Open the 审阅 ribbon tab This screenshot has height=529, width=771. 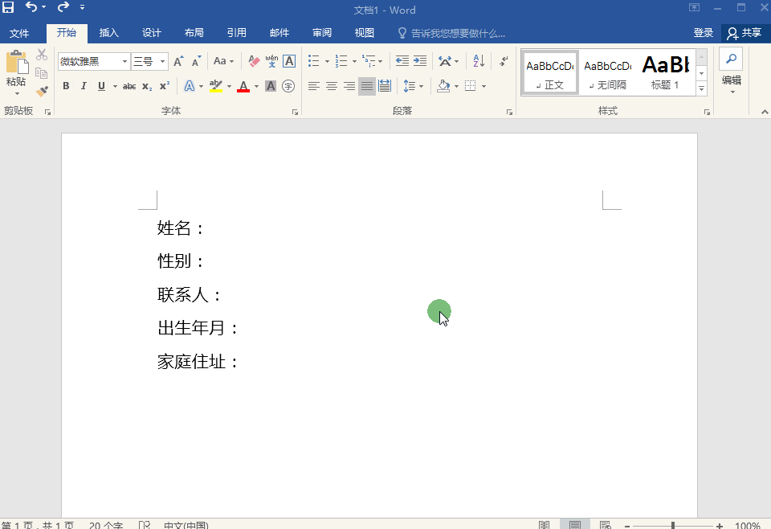coord(321,33)
